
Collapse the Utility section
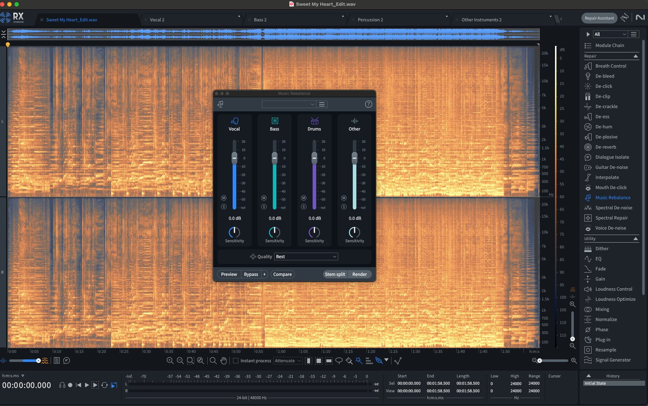636,239
